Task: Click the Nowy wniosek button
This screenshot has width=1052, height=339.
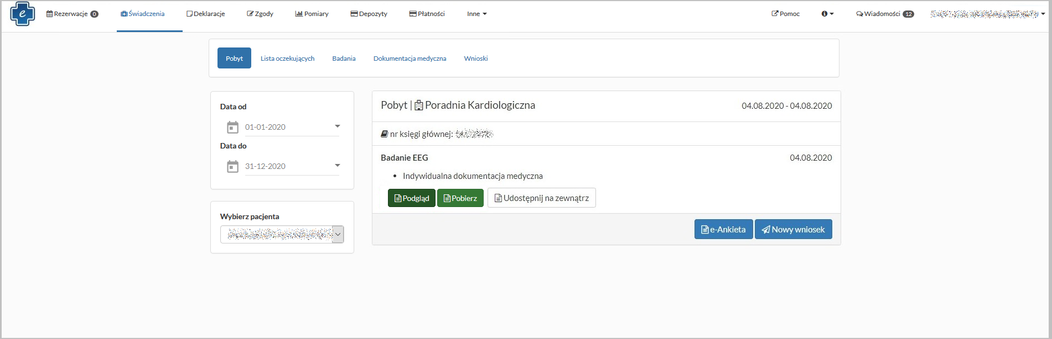Action: [x=793, y=230]
